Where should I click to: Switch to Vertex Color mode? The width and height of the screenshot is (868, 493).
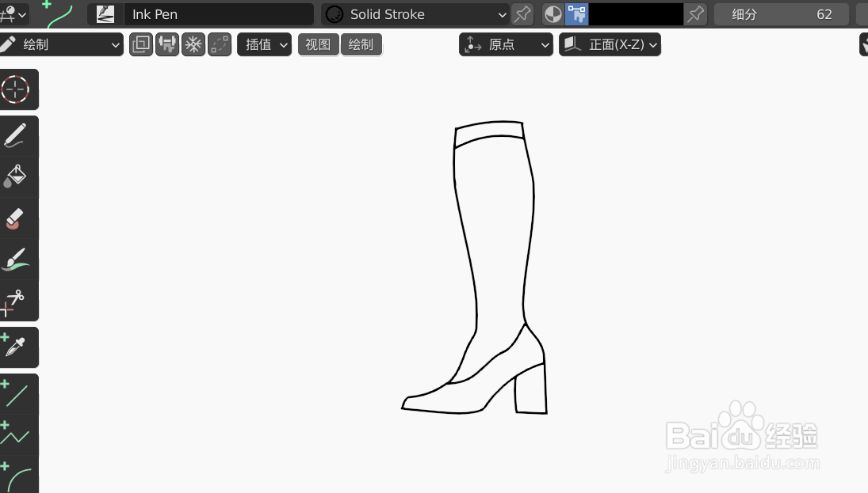coord(576,14)
